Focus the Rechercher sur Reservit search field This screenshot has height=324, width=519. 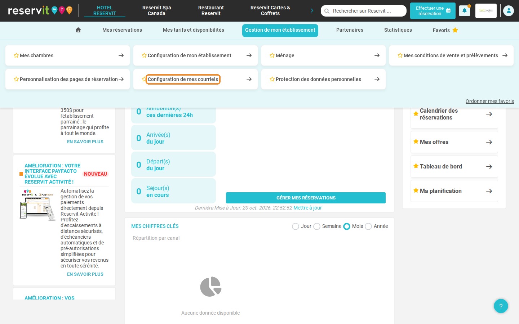(x=364, y=11)
